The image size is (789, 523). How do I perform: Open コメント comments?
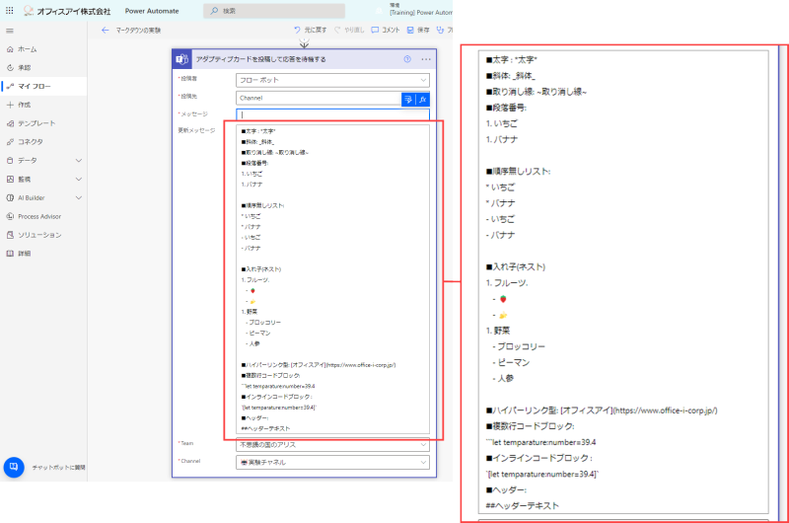tap(386, 31)
